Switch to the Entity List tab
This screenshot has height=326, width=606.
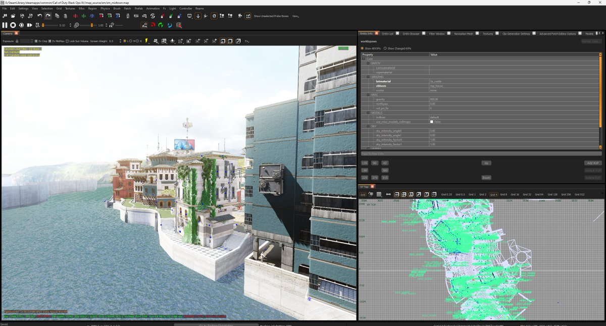click(x=388, y=34)
